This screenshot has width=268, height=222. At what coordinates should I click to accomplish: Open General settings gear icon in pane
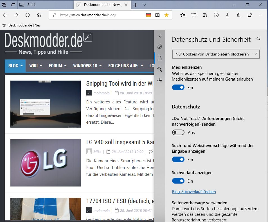pyautogui.click(x=160, y=47)
